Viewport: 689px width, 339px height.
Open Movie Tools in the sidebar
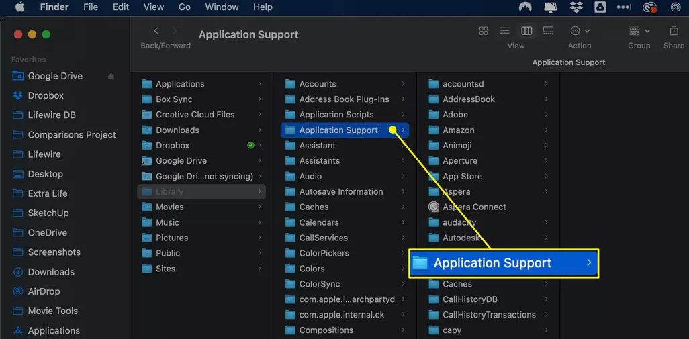53,311
